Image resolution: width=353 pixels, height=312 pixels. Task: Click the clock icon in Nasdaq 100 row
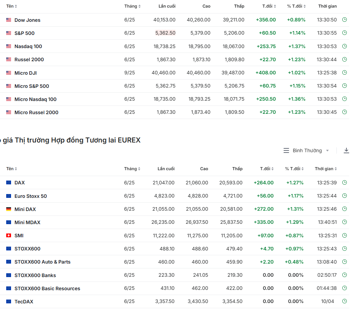344,46
